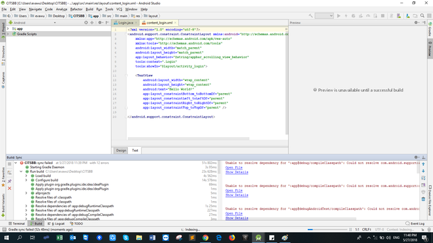Select the Text editor tab
The width and height of the screenshot is (433, 243).
tap(135, 151)
